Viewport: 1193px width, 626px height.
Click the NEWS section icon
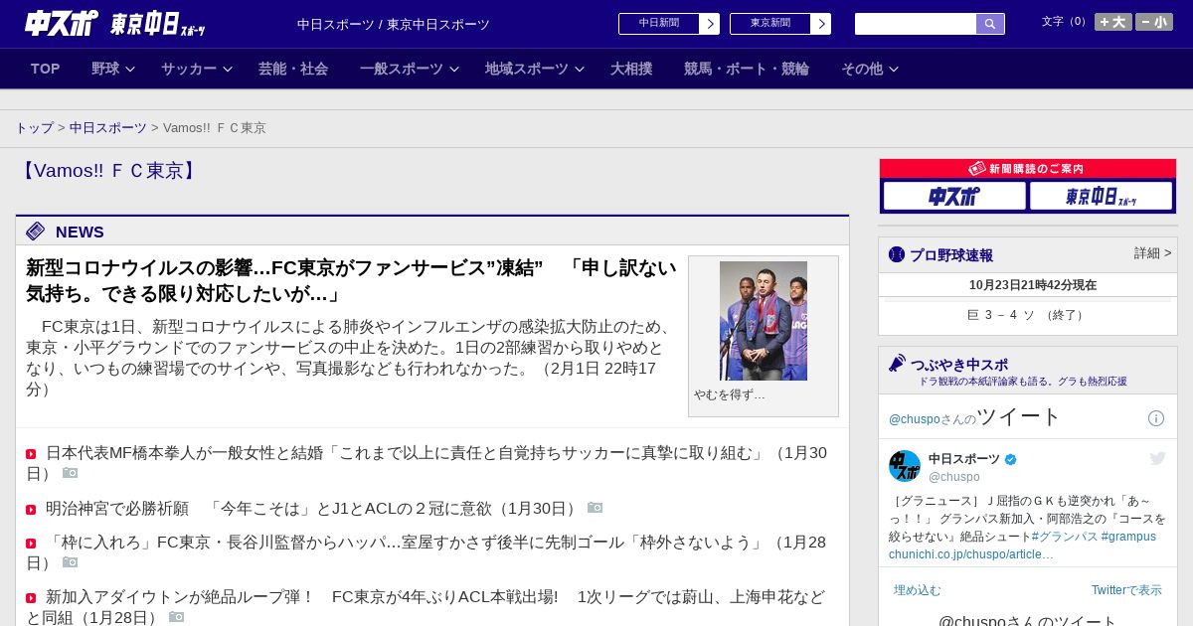click(x=36, y=232)
